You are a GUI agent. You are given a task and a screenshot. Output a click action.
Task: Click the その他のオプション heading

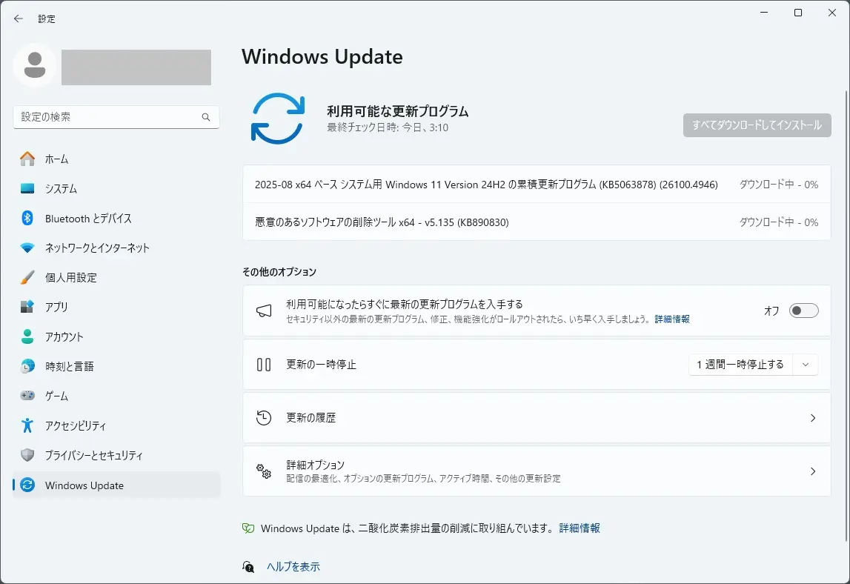coord(279,272)
